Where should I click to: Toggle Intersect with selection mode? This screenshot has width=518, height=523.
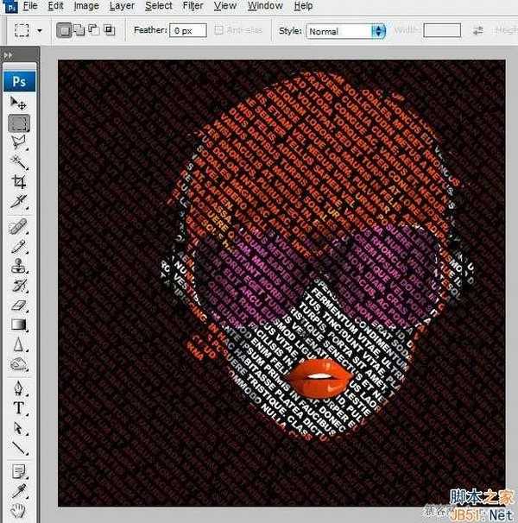[x=110, y=30]
